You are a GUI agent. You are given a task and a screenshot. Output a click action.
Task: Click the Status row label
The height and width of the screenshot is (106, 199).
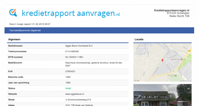[12, 88]
